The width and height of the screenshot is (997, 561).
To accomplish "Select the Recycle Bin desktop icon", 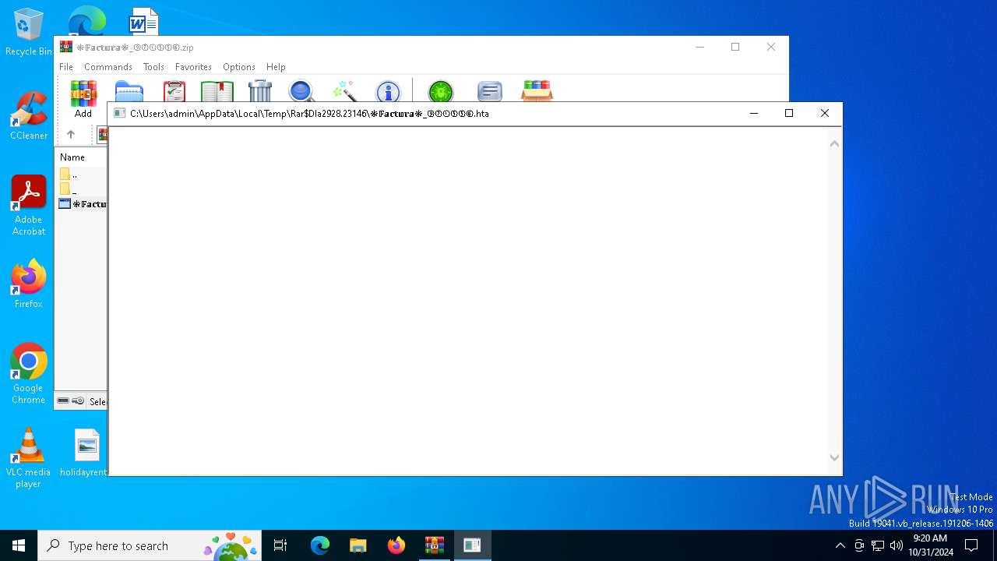I will [28, 33].
